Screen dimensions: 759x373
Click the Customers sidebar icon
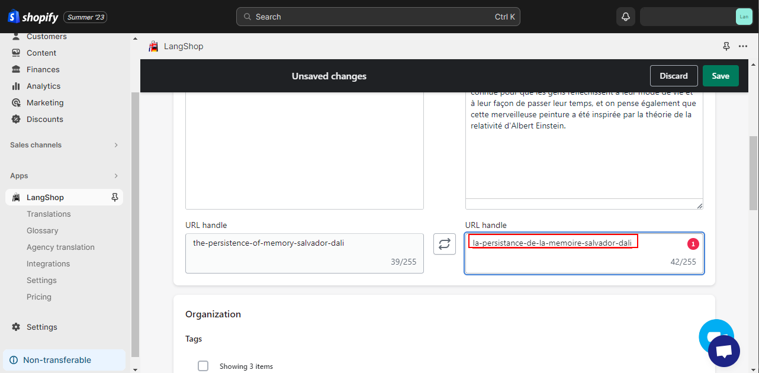pos(16,37)
